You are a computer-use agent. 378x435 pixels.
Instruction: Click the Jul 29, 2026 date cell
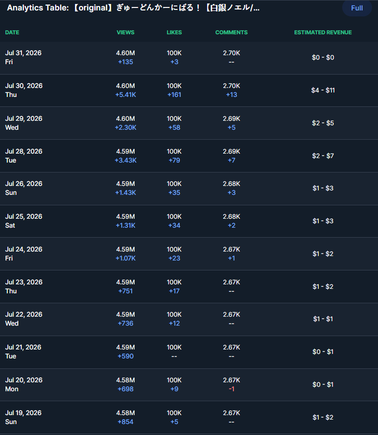24,123
